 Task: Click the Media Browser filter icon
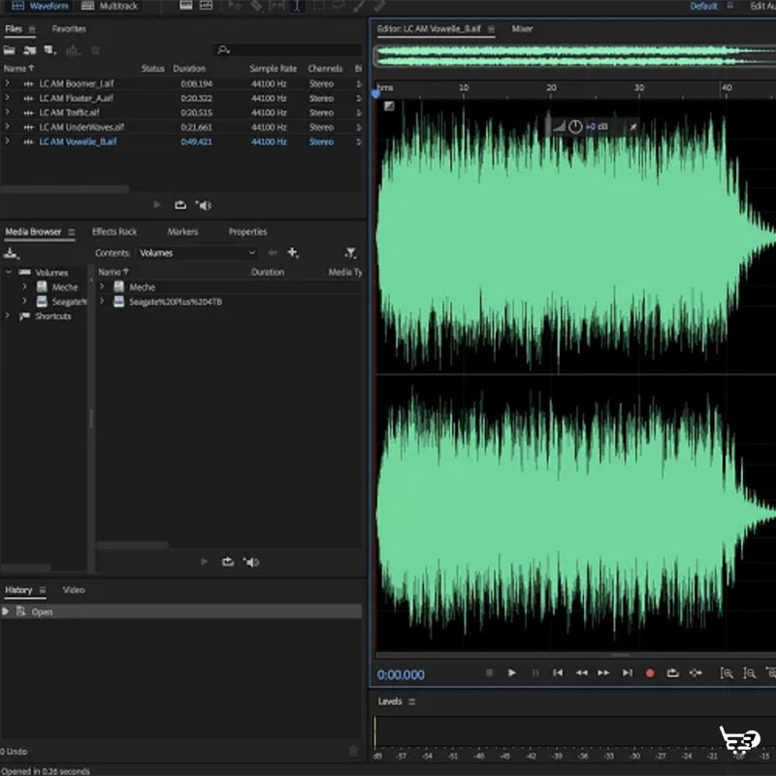pos(350,253)
